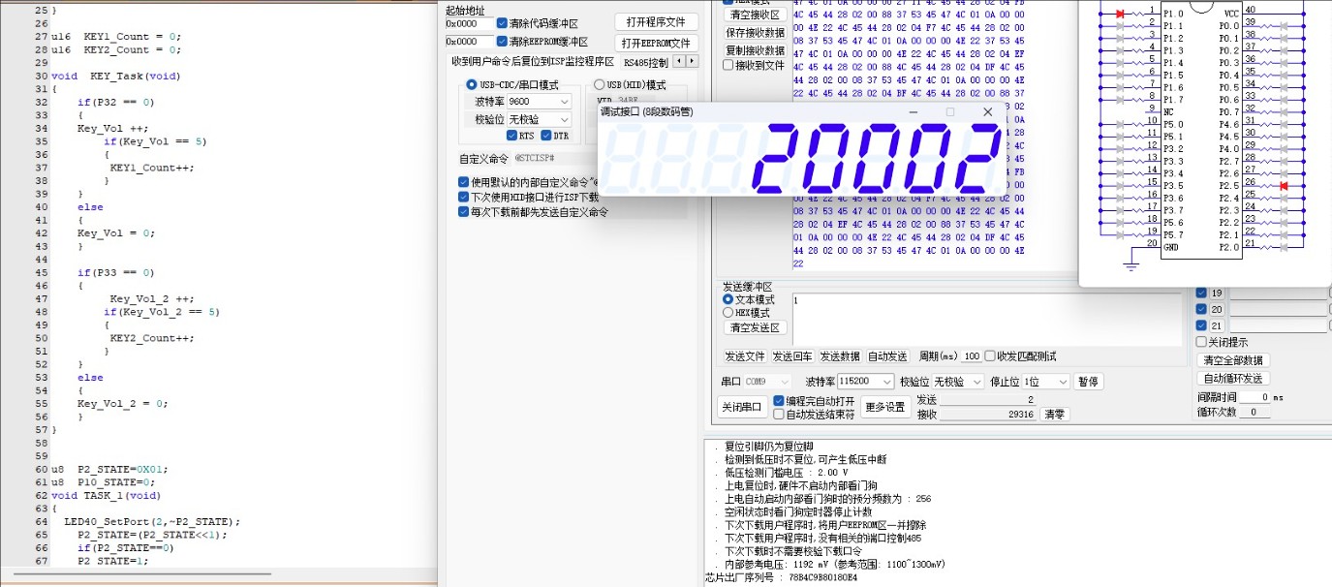The image size is (1332, 587).
Task: Click the red LED on pin P2.5
Action: pyautogui.click(x=1284, y=185)
